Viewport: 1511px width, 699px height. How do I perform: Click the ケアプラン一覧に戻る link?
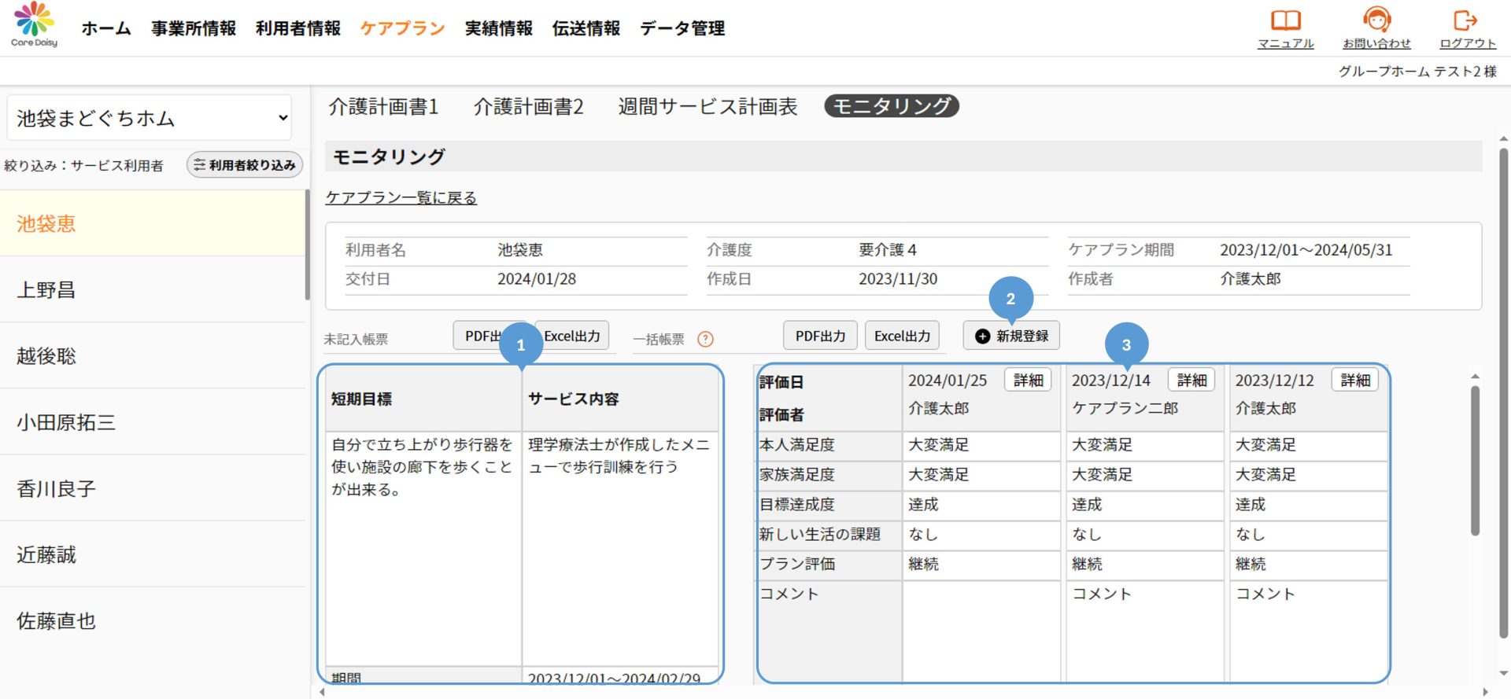click(401, 197)
